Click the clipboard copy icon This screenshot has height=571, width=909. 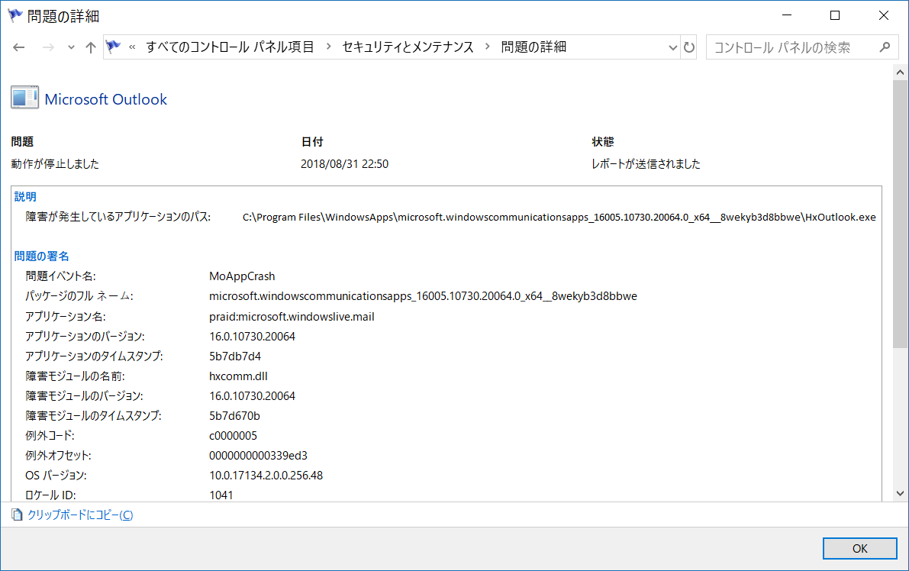18,515
